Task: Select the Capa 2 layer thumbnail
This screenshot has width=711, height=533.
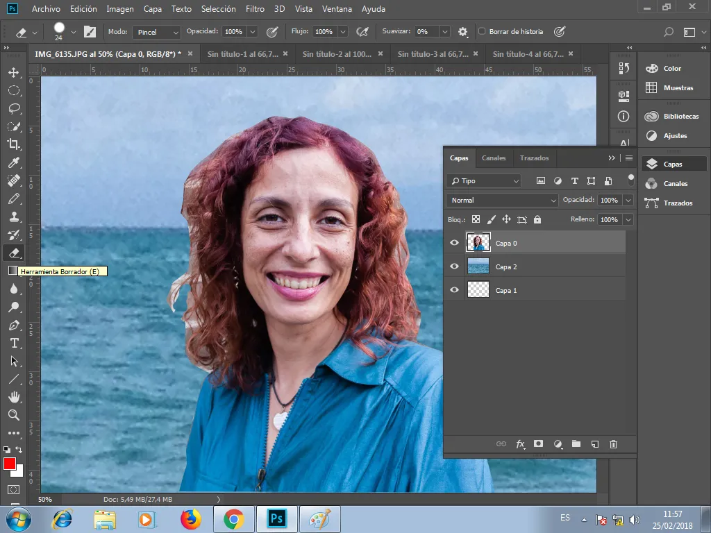Action: tap(478, 266)
